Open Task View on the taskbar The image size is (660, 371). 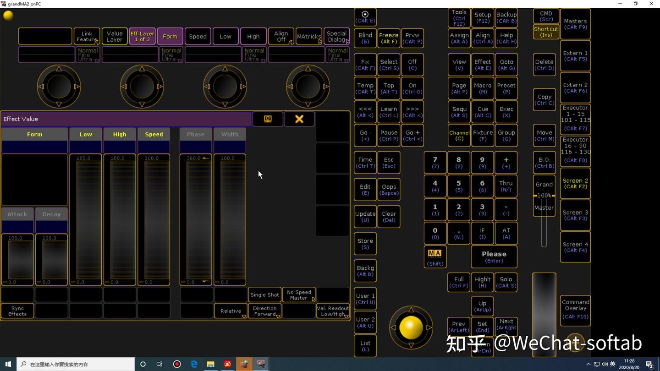pos(159,364)
